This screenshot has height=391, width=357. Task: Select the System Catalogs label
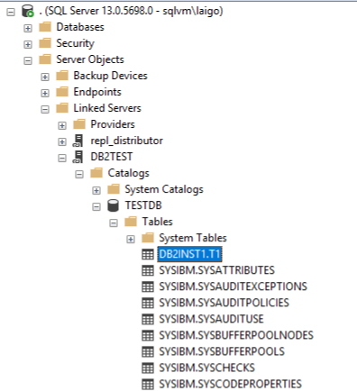[x=164, y=189]
